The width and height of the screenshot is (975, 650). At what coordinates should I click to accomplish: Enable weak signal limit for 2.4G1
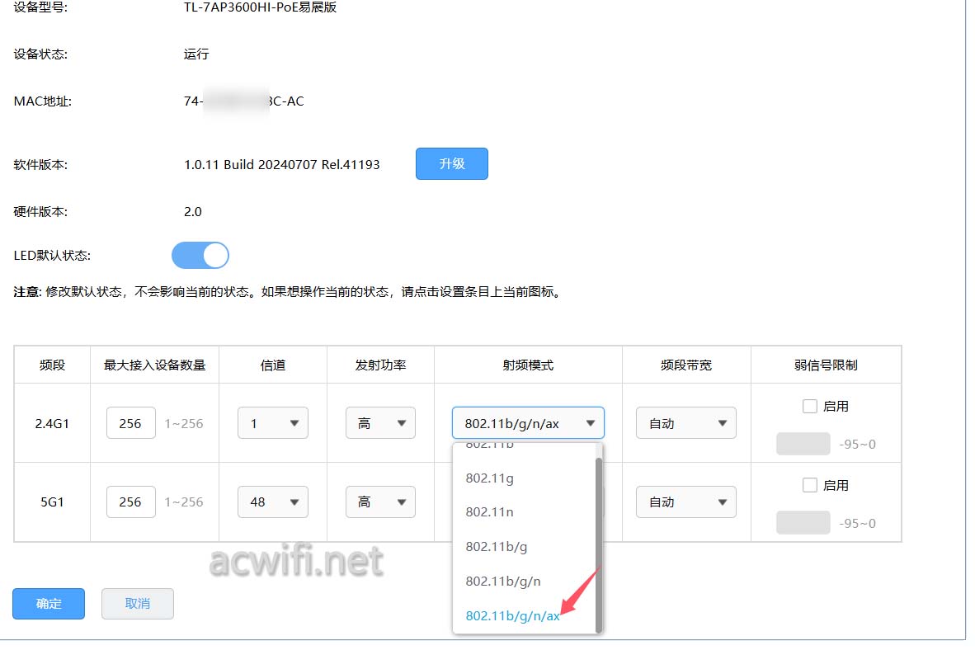(x=809, y=406)
